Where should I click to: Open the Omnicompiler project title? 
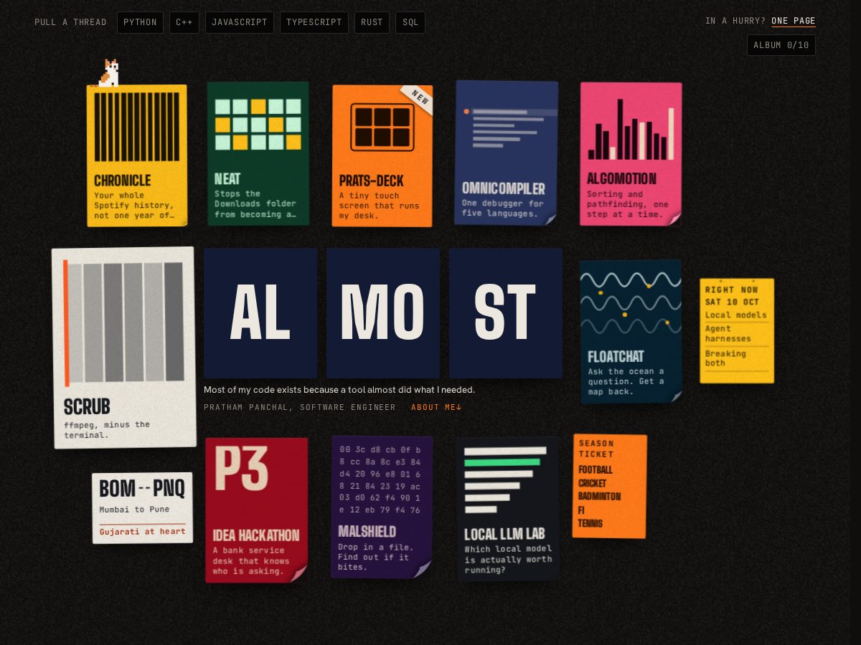pyautogui.click(x=504, y=188)
